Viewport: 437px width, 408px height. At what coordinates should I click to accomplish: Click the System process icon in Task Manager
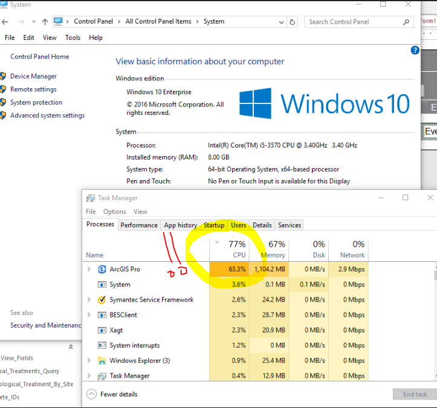point(102,285)
